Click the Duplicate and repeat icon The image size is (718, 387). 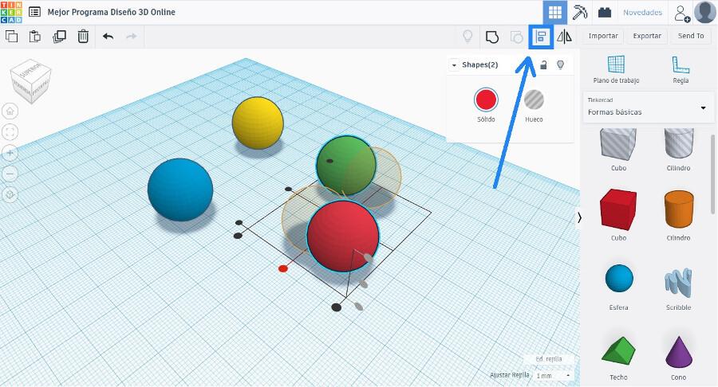[59, 36]
